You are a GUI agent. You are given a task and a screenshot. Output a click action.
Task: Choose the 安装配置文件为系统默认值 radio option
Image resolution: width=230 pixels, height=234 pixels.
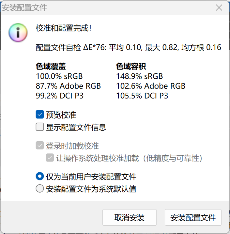(x=40, y=189)
